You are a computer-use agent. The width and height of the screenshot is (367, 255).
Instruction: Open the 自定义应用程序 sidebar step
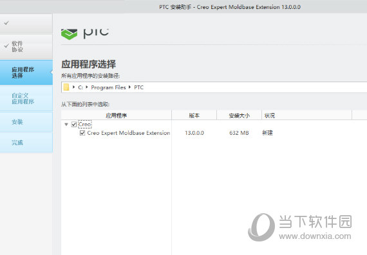[x=26, y=98]
